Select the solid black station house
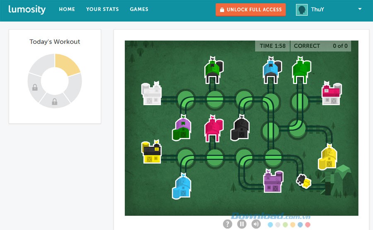Image resolution: width=373 pixels, height=230 pixels. 241,128
